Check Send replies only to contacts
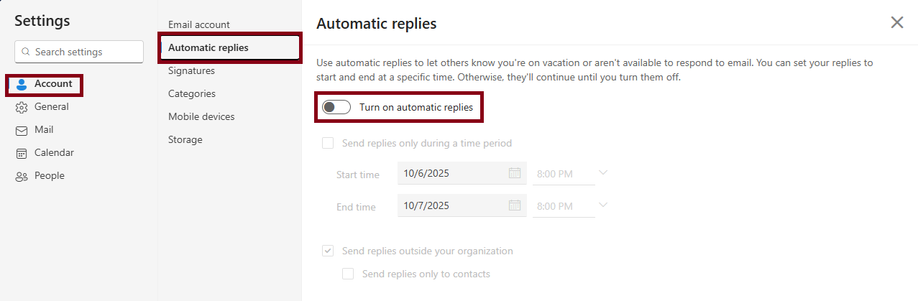This screenshot has height=301, width=918. click(348, 274)
